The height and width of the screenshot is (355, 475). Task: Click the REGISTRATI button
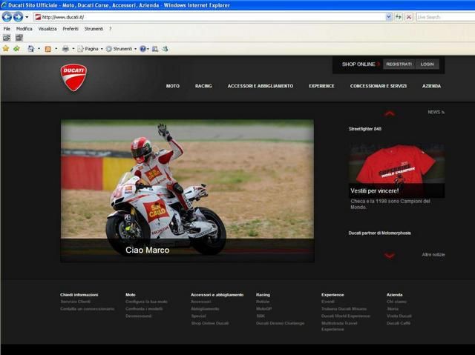click(x=399, y=64)
